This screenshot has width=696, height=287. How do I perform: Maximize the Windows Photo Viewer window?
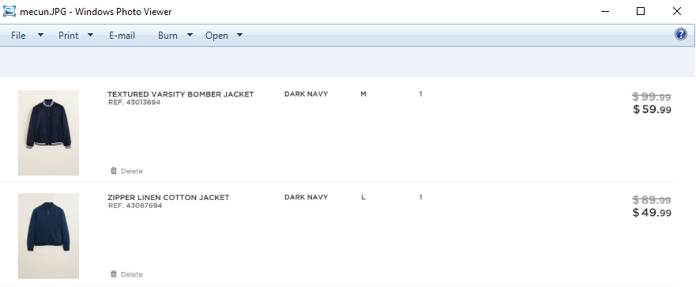[x=641, y=12]
